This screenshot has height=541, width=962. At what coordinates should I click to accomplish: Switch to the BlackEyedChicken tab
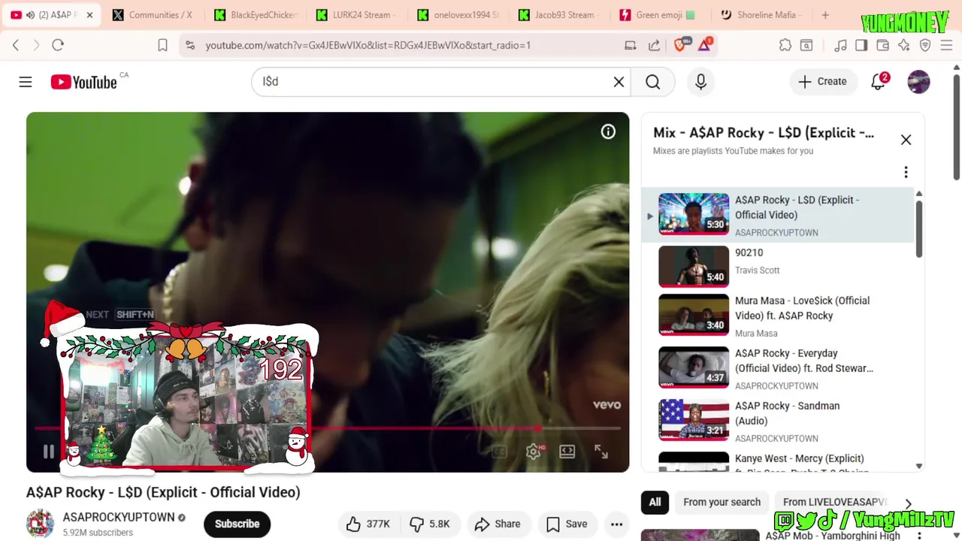tap(256, 15)
